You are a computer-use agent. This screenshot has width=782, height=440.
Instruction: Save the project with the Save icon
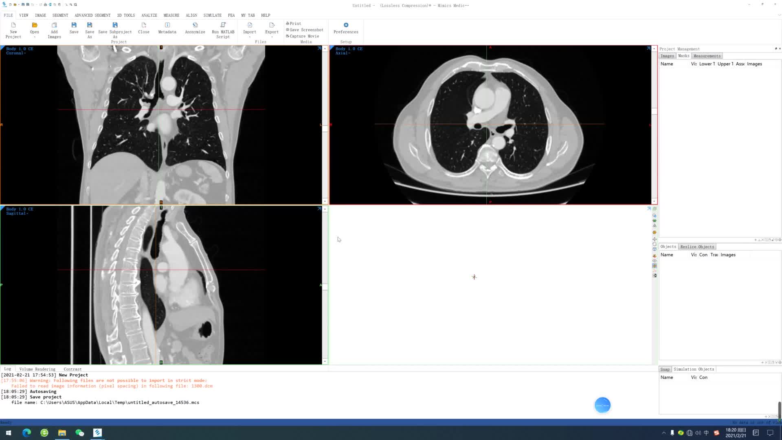pos(74,25)
